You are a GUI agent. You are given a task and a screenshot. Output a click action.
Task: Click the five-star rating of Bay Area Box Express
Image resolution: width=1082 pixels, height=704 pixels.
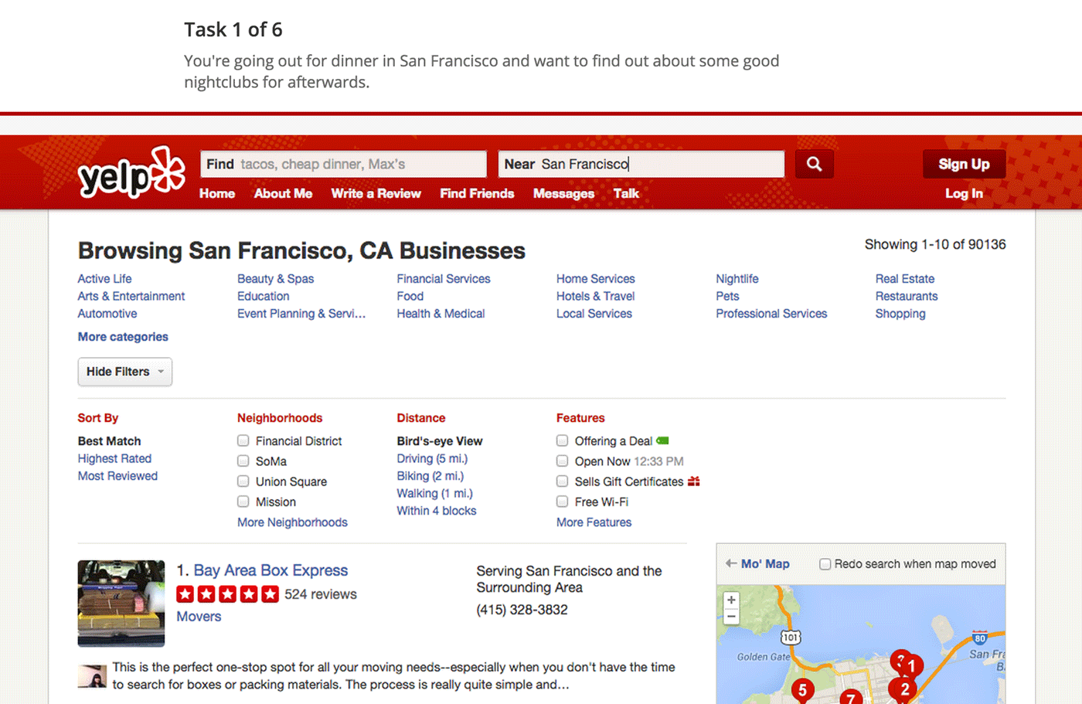click(227, 594)
